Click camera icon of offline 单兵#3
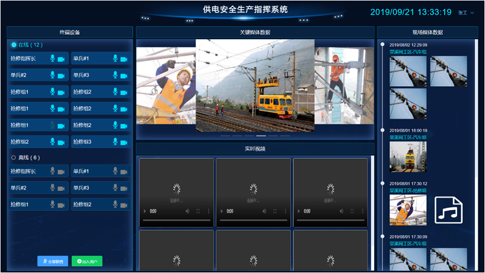Viewport: 485px width, 273px height. coord(124,188)
